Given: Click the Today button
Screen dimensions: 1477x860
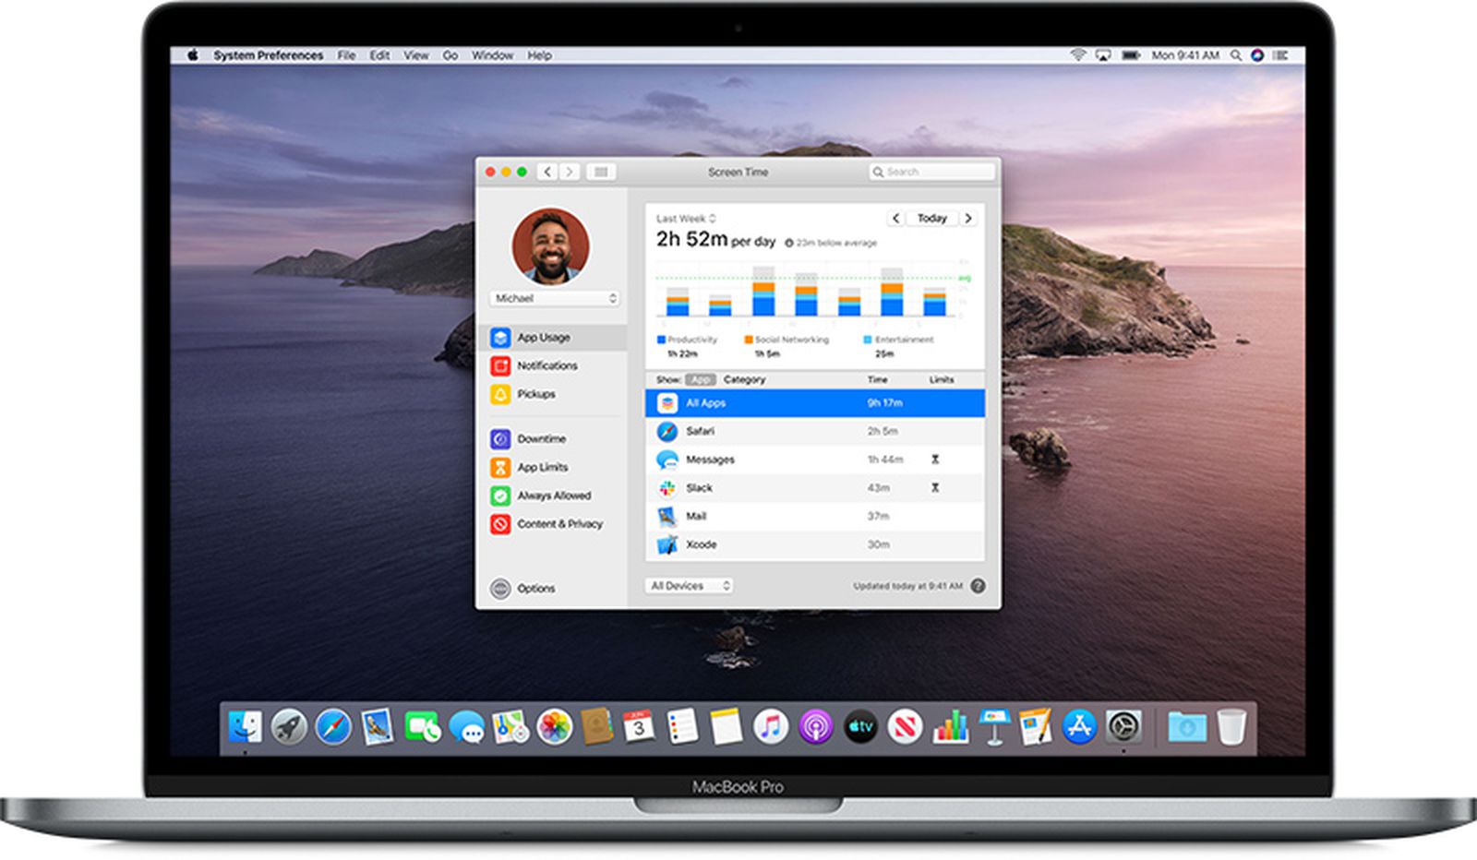Looking at the screenshot, I should click(x=932, y=218).
